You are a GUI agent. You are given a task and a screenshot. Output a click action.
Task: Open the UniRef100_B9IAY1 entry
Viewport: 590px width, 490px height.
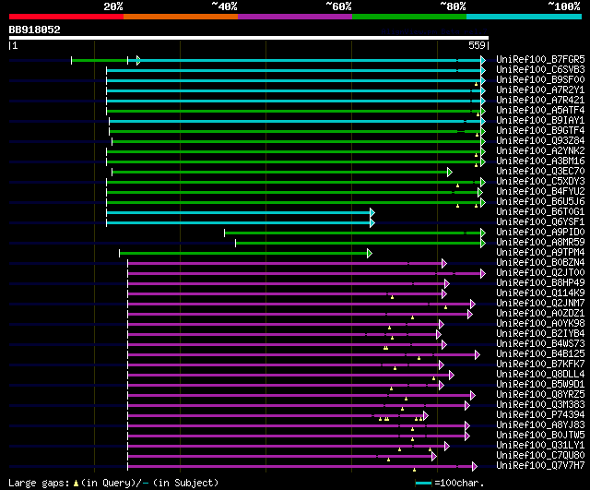[x=540, y=121]
